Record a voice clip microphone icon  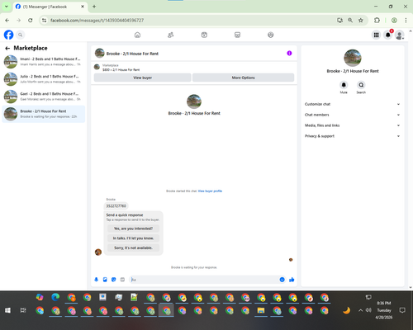pyautogui.click(x=97, y=280)
